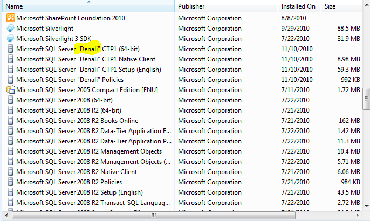Select the Microsoft Silverlight entry name
The height and width of the screenshot is (221, 370).
point(45,29)
